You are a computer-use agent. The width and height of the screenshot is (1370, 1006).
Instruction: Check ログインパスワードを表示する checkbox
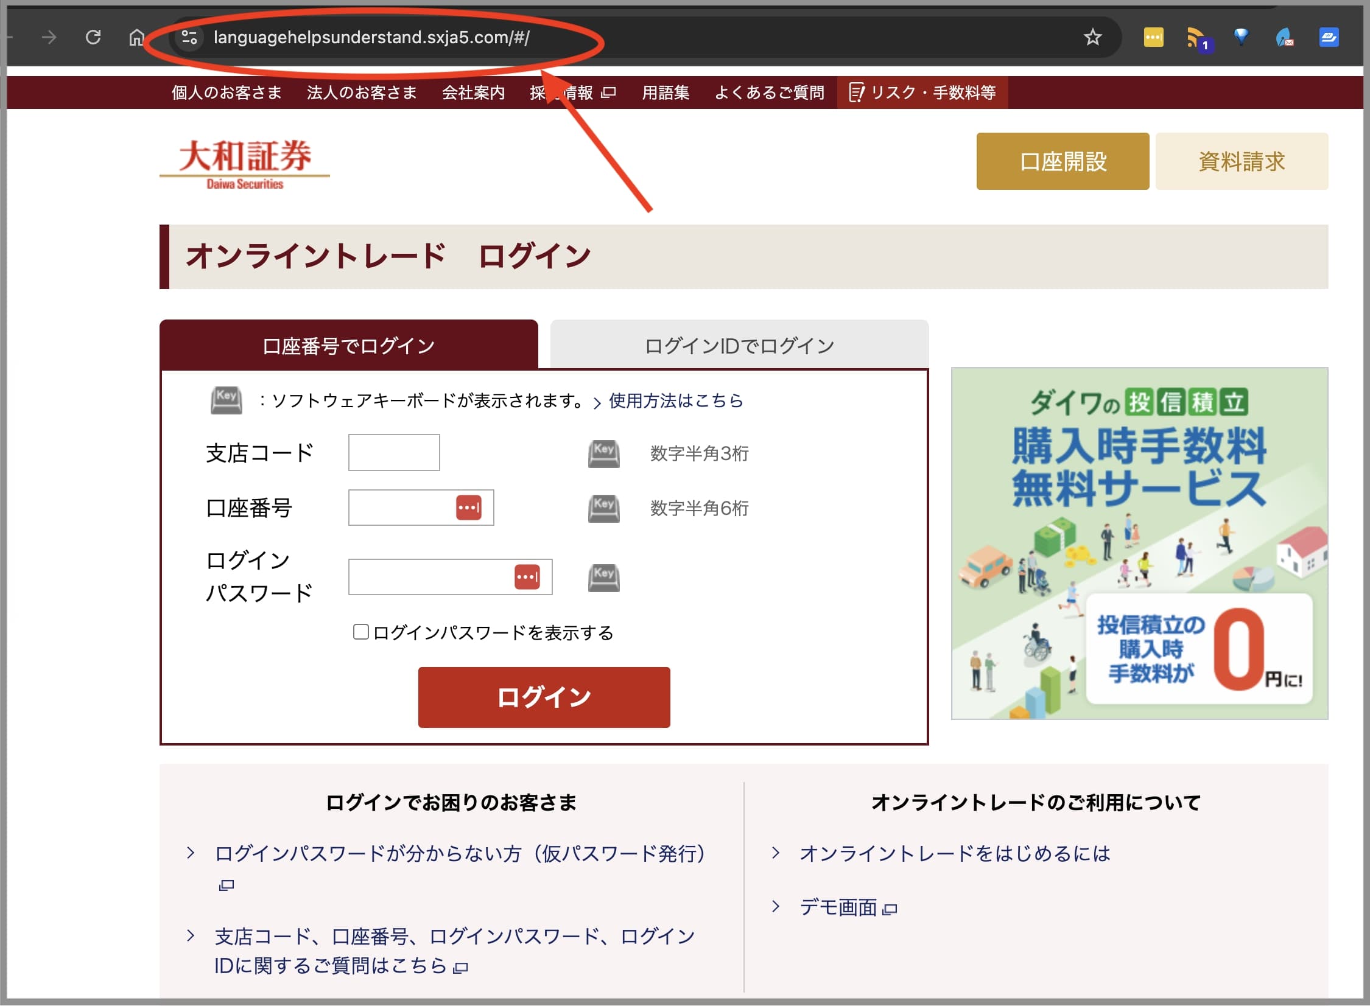[361, 632]
